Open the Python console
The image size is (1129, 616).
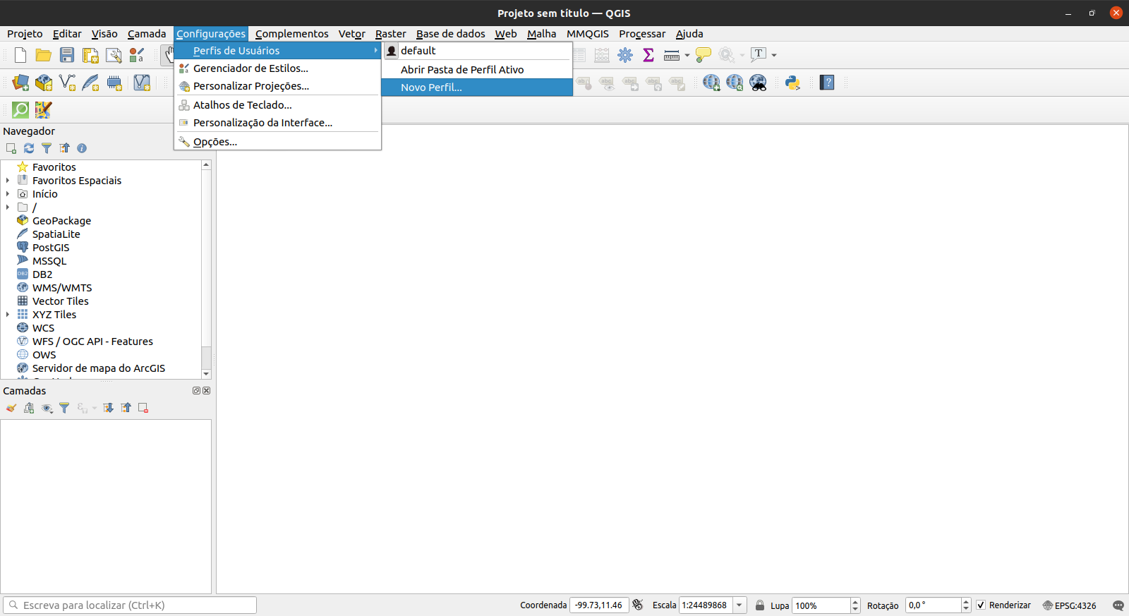click(792, 83)
